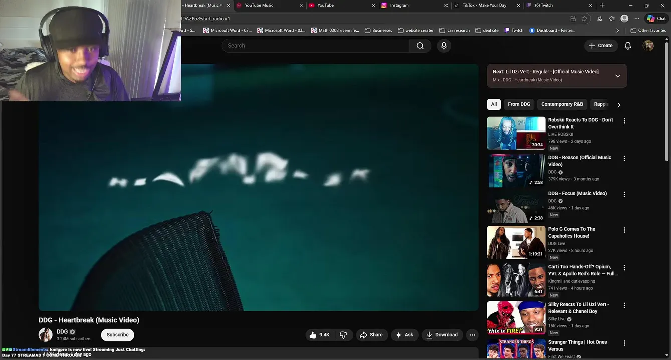The width and height of the screenshot is (671, 360).
Task: Subscribe to the DDG channel
Action: pos(117,335)
